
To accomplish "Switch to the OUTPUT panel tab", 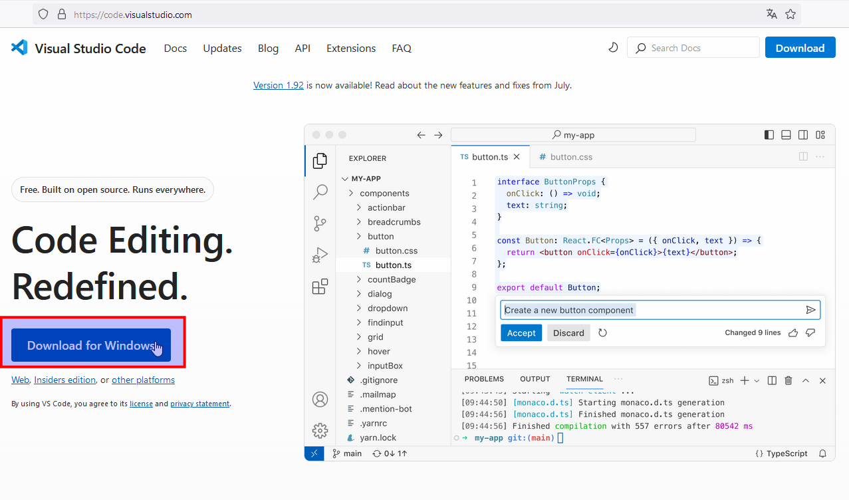I will point(535,379).
